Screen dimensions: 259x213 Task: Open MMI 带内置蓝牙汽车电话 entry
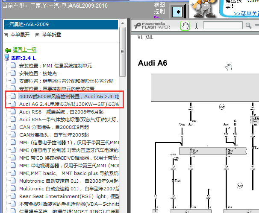(69, 150)
